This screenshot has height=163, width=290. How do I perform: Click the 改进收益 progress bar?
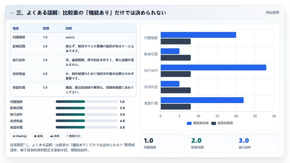[86, 121]
